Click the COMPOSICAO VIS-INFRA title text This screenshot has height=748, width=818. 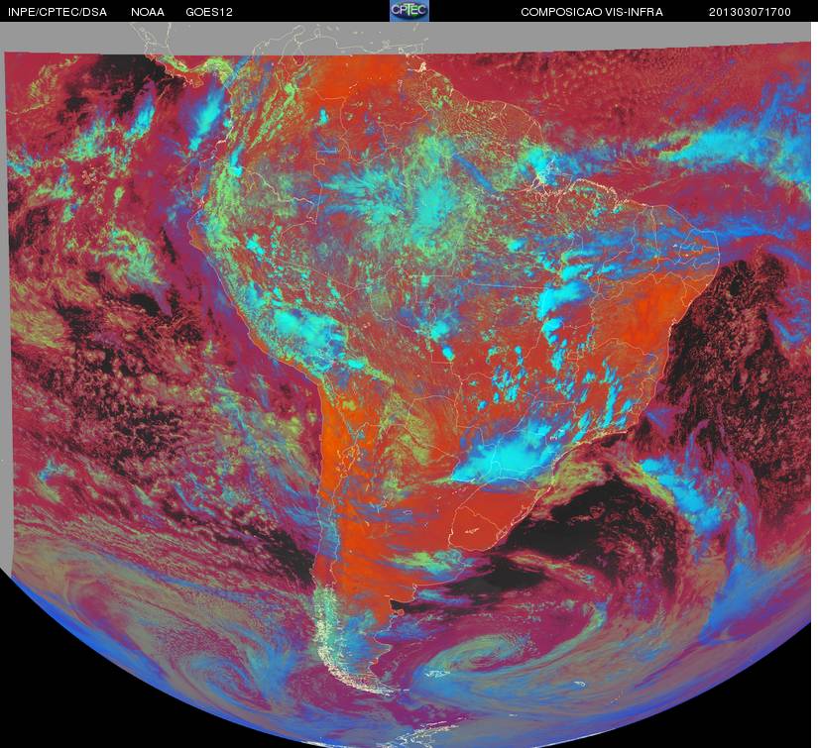[592, 12]
